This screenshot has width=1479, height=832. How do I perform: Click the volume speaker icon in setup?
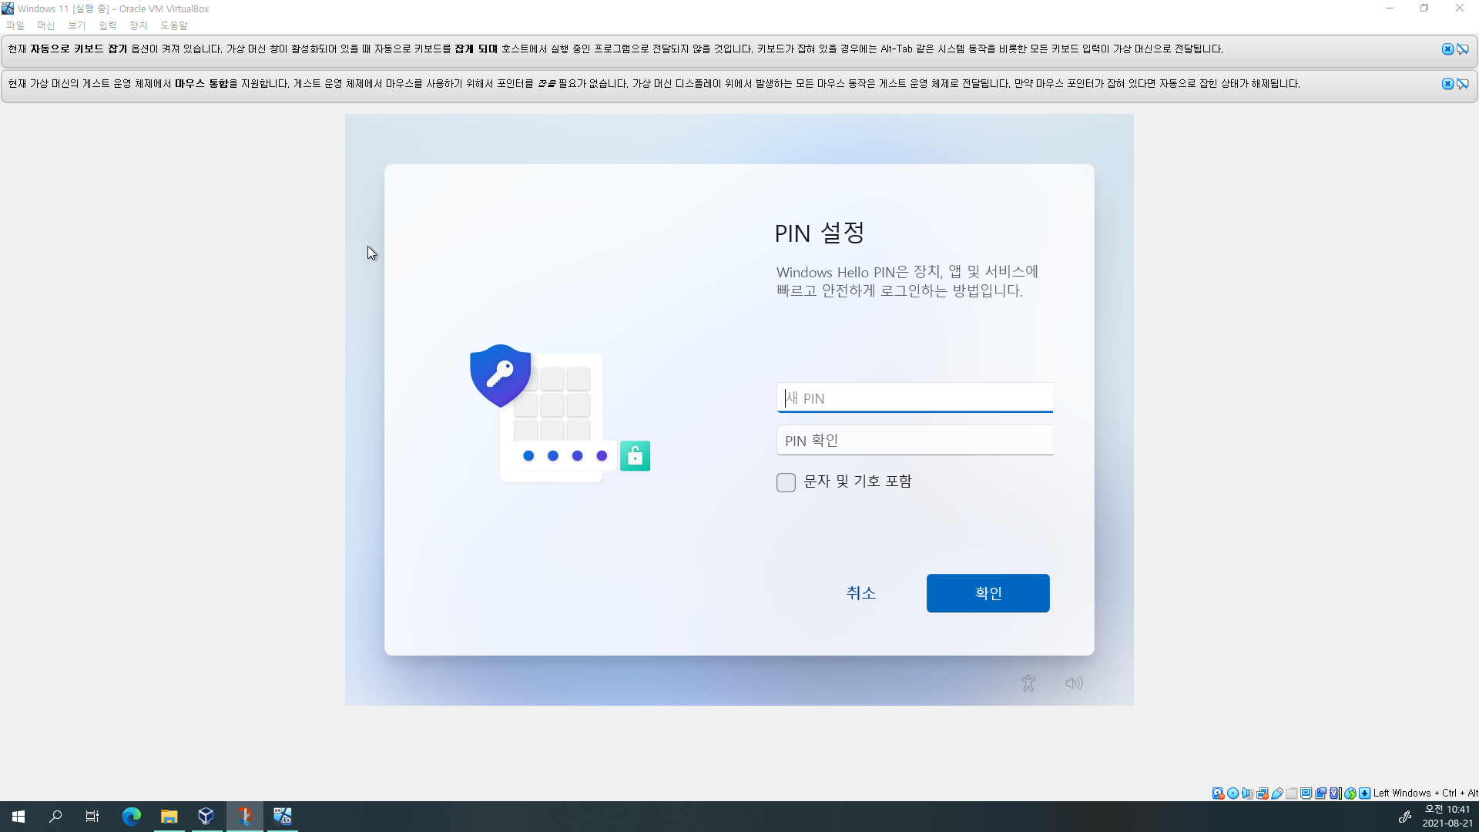pyautogui.click(x=1074, y=683)
